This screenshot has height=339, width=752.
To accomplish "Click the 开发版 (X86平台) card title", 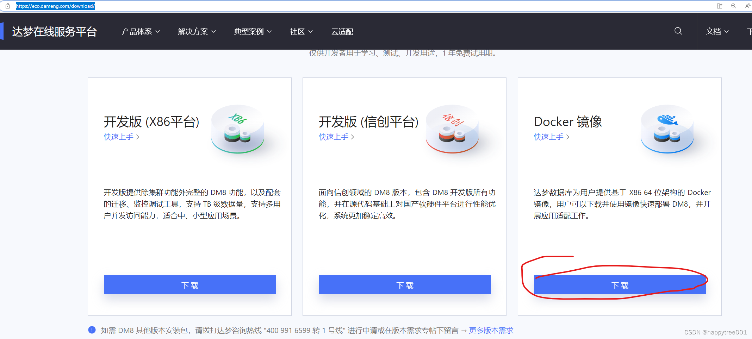I will coord(151,122).
